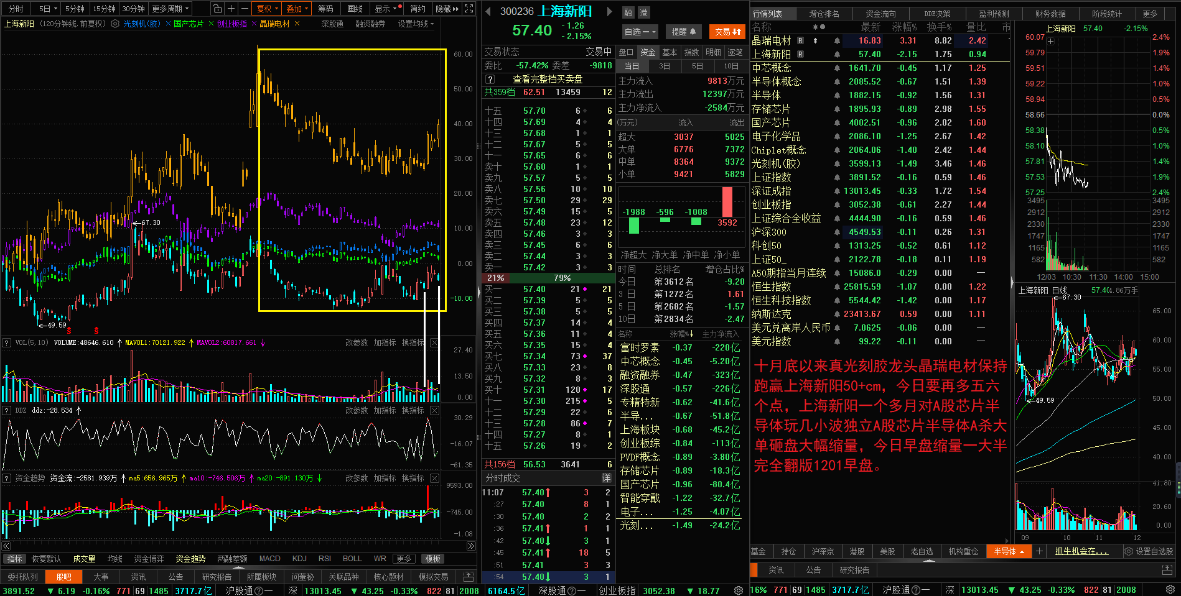Toggle 成交量 volume indicator

84,559
